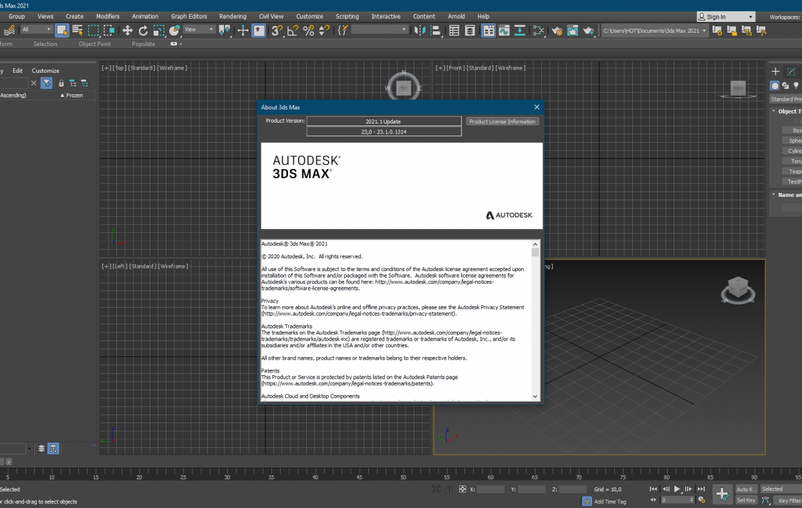Toggle Select and Manipulate tool
Image resolution: width=802 pixels, height=508 pixels.
click(x=243, y=30)
